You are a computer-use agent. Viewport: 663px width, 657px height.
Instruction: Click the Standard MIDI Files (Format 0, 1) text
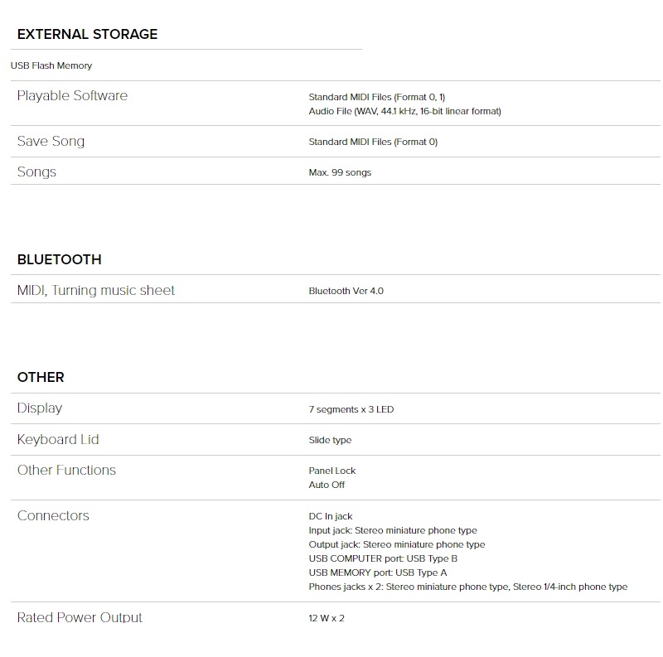[376, 97]
